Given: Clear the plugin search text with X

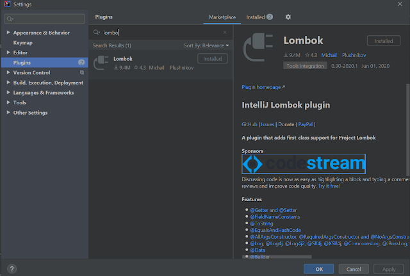Looking at the screenshot, I should pos(225,32).
